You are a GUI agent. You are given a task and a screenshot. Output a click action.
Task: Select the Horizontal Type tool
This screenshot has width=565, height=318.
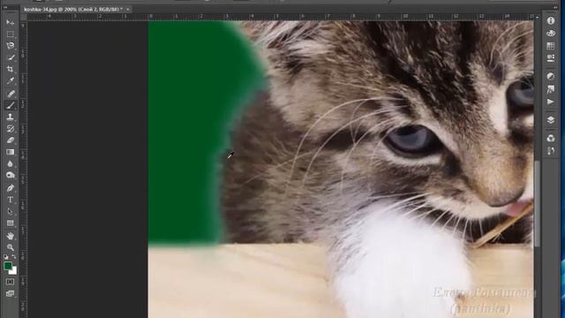(x=10, y=200)
